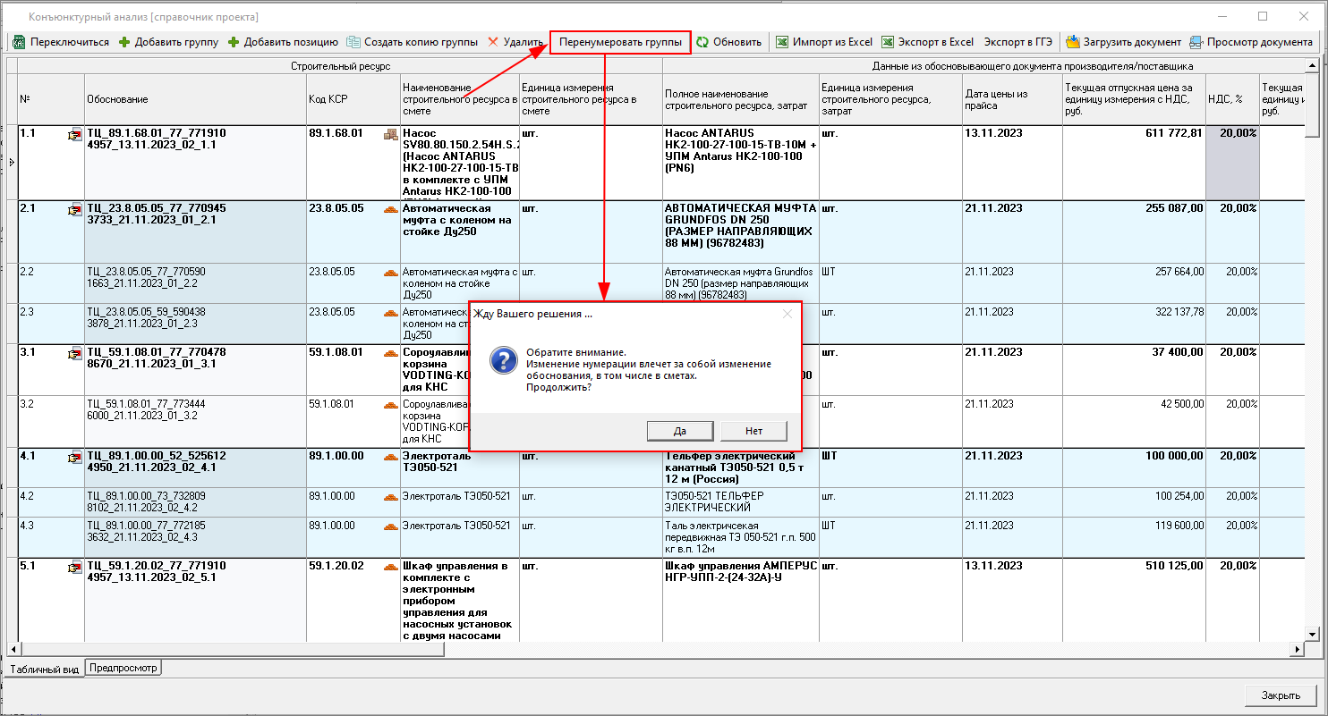Decline renumbering by pressing Нет
The height and width of the screenshot is (716, 1328).
pyautogui.click(x=753, y=431)
